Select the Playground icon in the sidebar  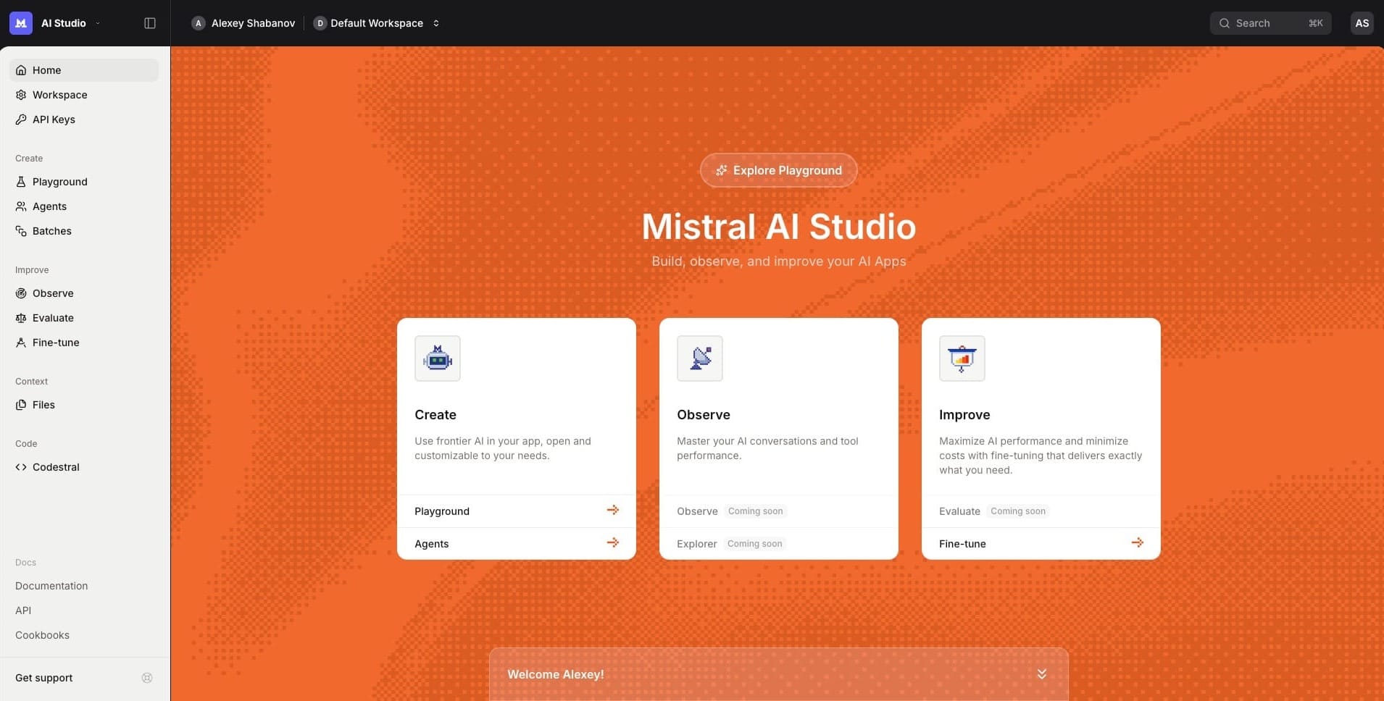20,182
